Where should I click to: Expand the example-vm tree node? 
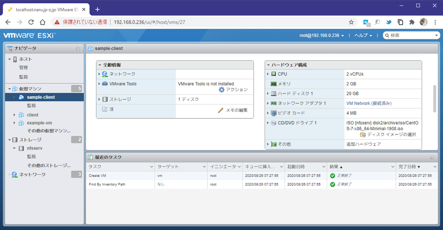click(14, 123)
